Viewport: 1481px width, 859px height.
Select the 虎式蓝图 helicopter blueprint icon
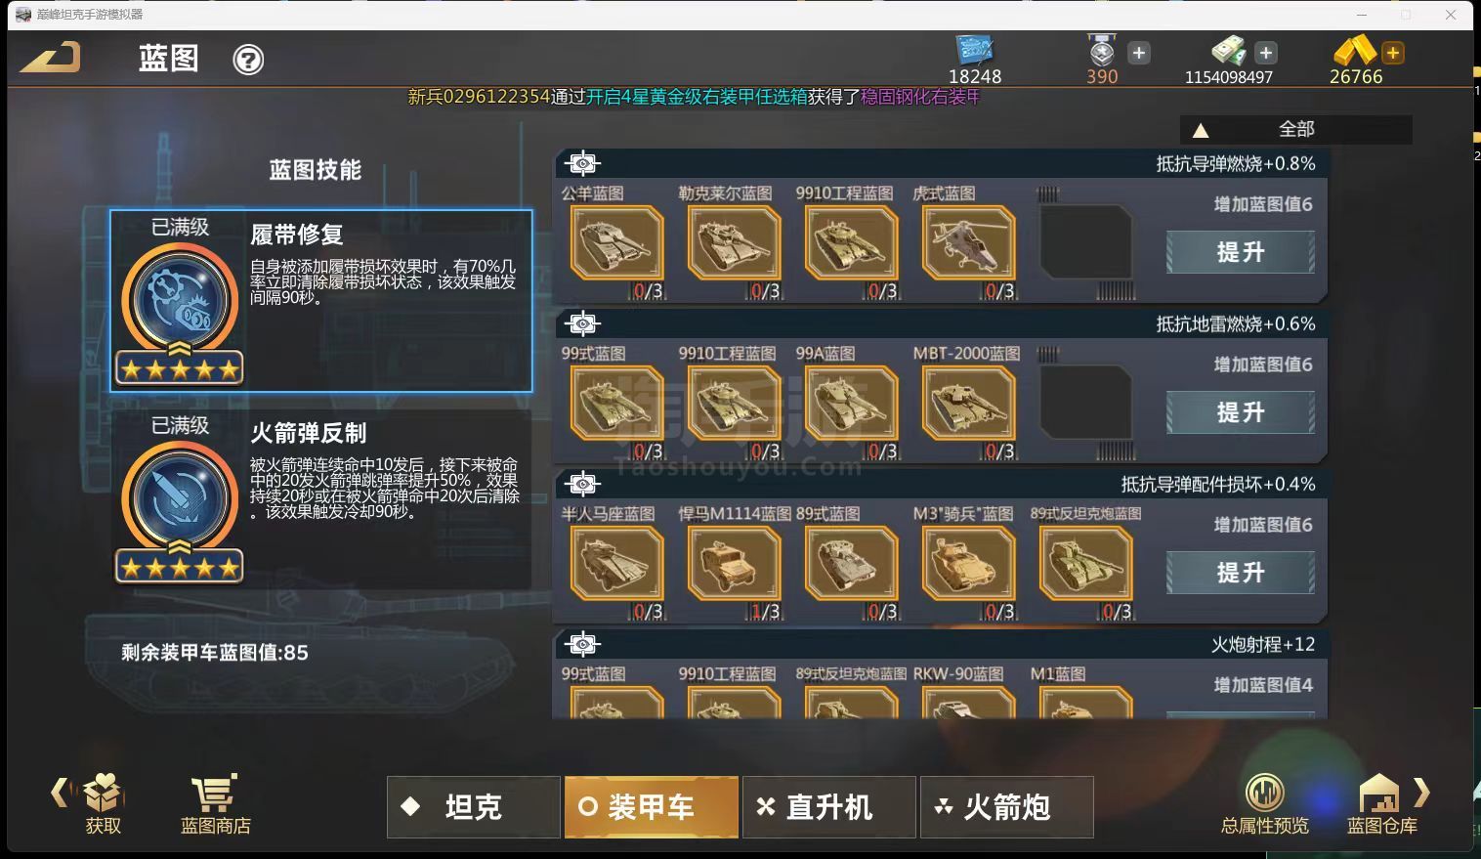pos(968,244)
